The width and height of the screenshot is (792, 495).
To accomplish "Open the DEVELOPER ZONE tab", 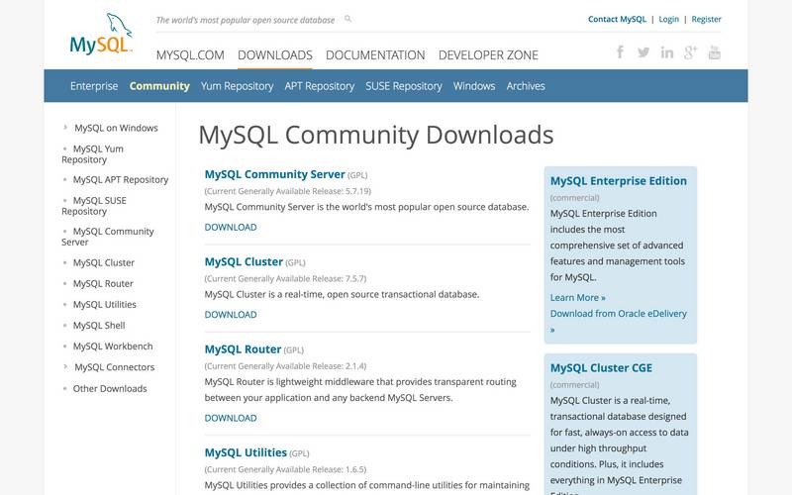I will (488, 55).
